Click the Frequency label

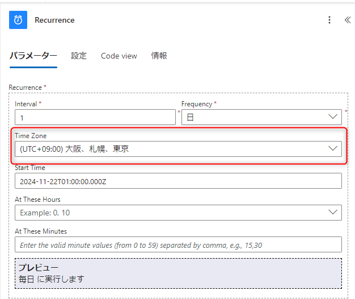[x=197, y=104]
